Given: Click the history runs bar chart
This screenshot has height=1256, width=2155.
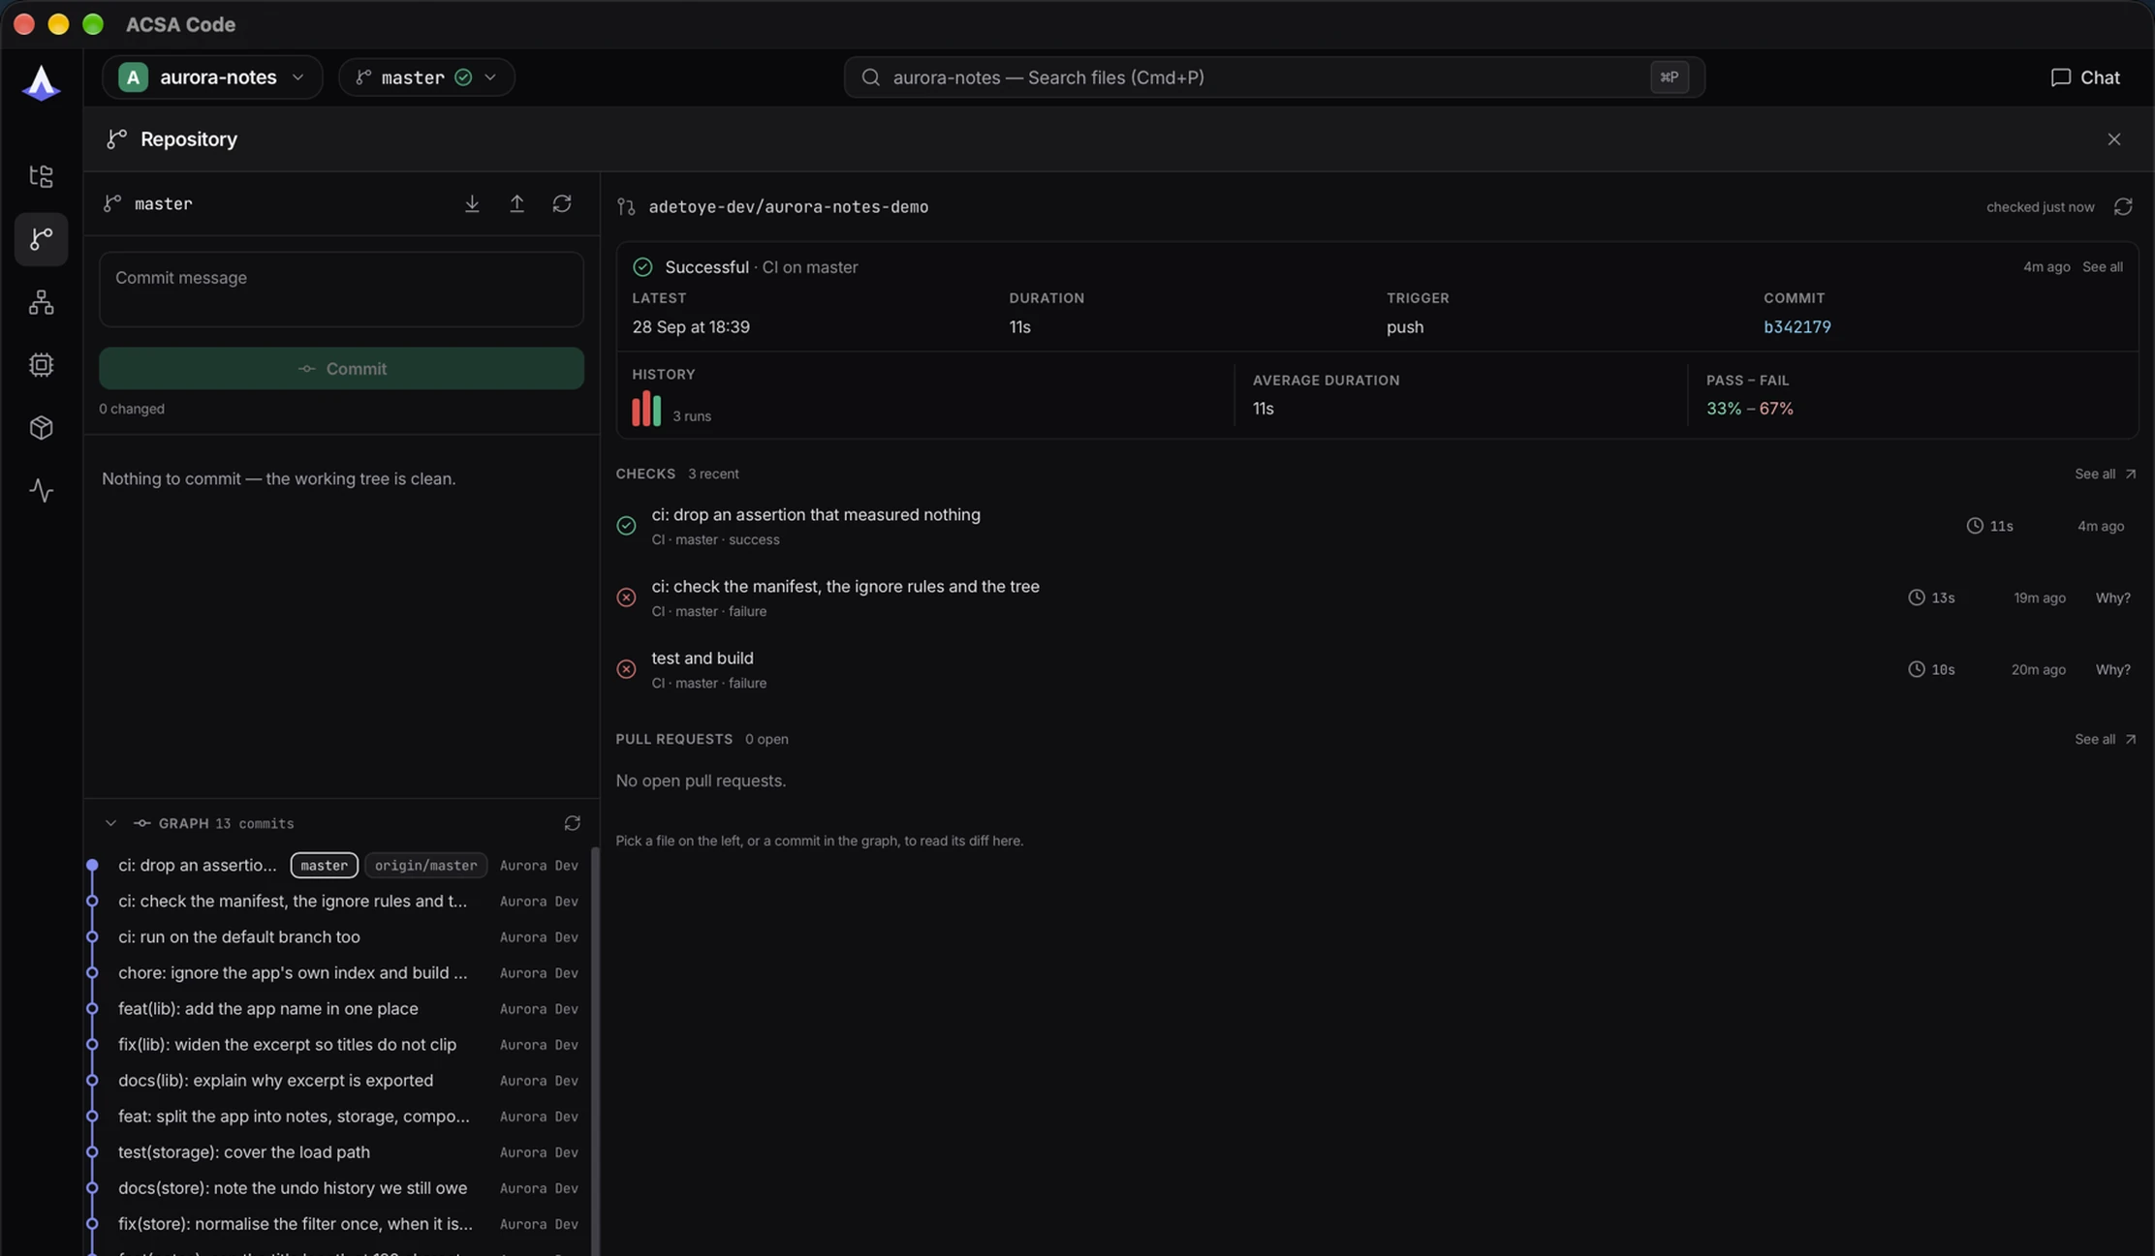Looking at the screenshot, I should (x=646, y=409).
